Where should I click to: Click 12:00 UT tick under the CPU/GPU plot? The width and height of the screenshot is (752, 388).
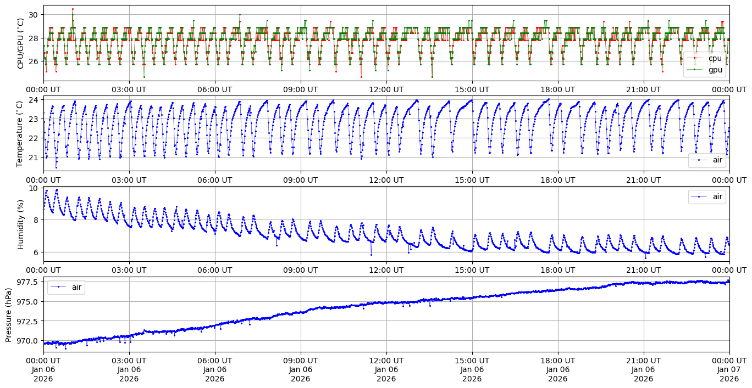pyautogui.click(x=386, y=89)
